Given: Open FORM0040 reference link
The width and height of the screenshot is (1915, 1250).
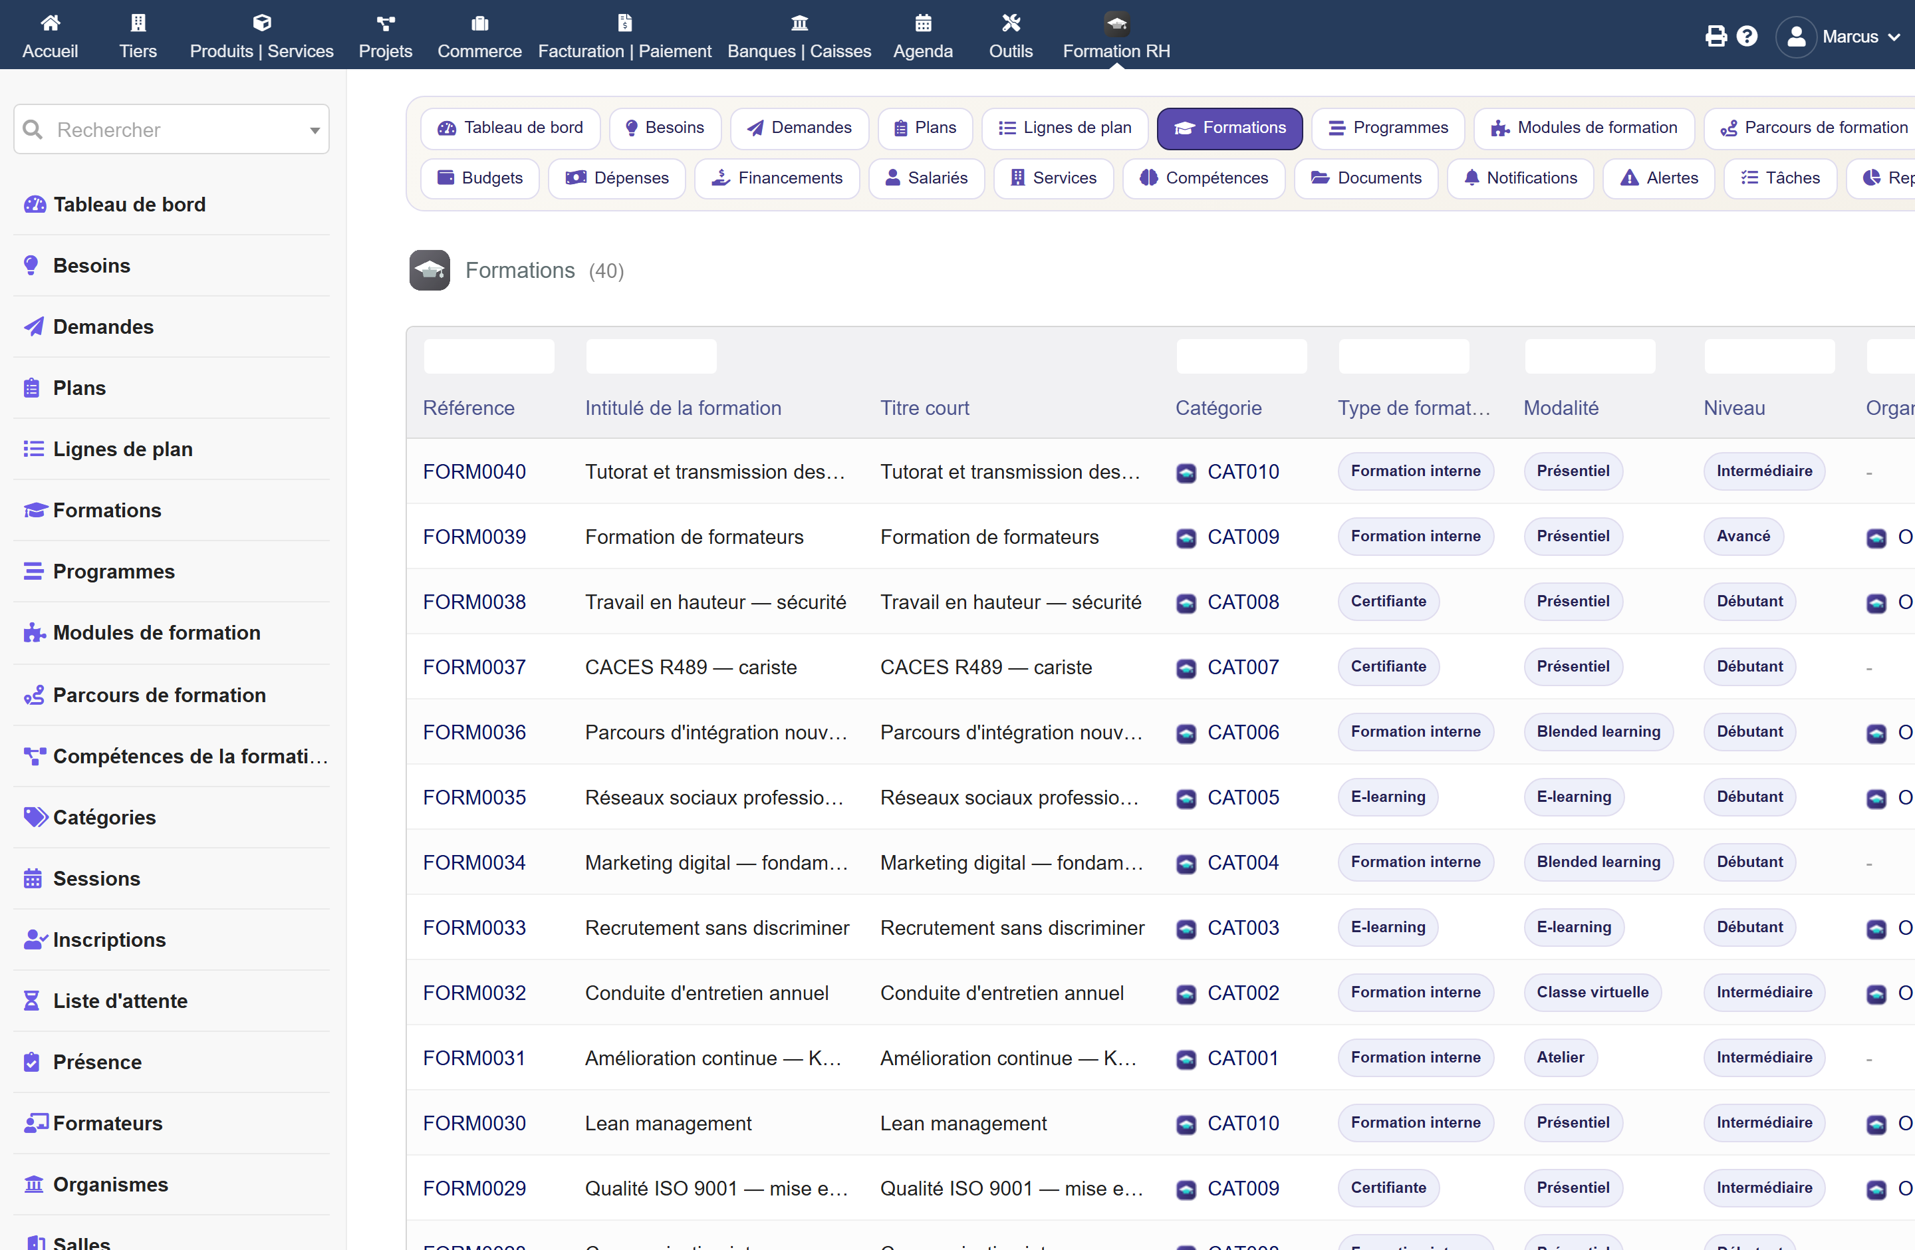Looking at the screenshot, I should click(474, 471).
